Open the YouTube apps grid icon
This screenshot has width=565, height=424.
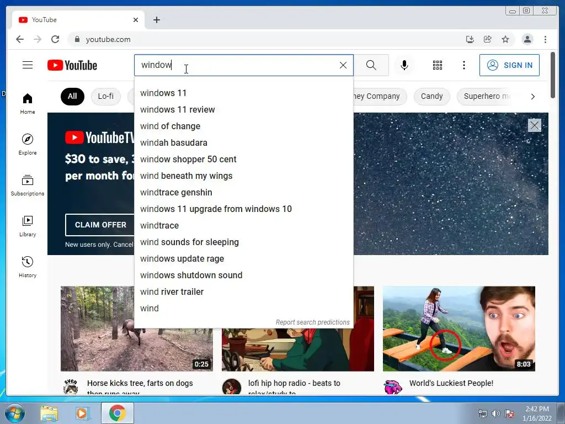click(x=437, y=65)
